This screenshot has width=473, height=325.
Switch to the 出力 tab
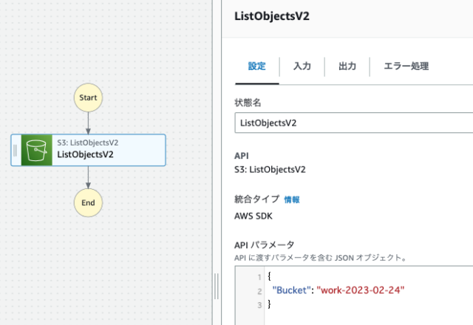tap(347, 66)
